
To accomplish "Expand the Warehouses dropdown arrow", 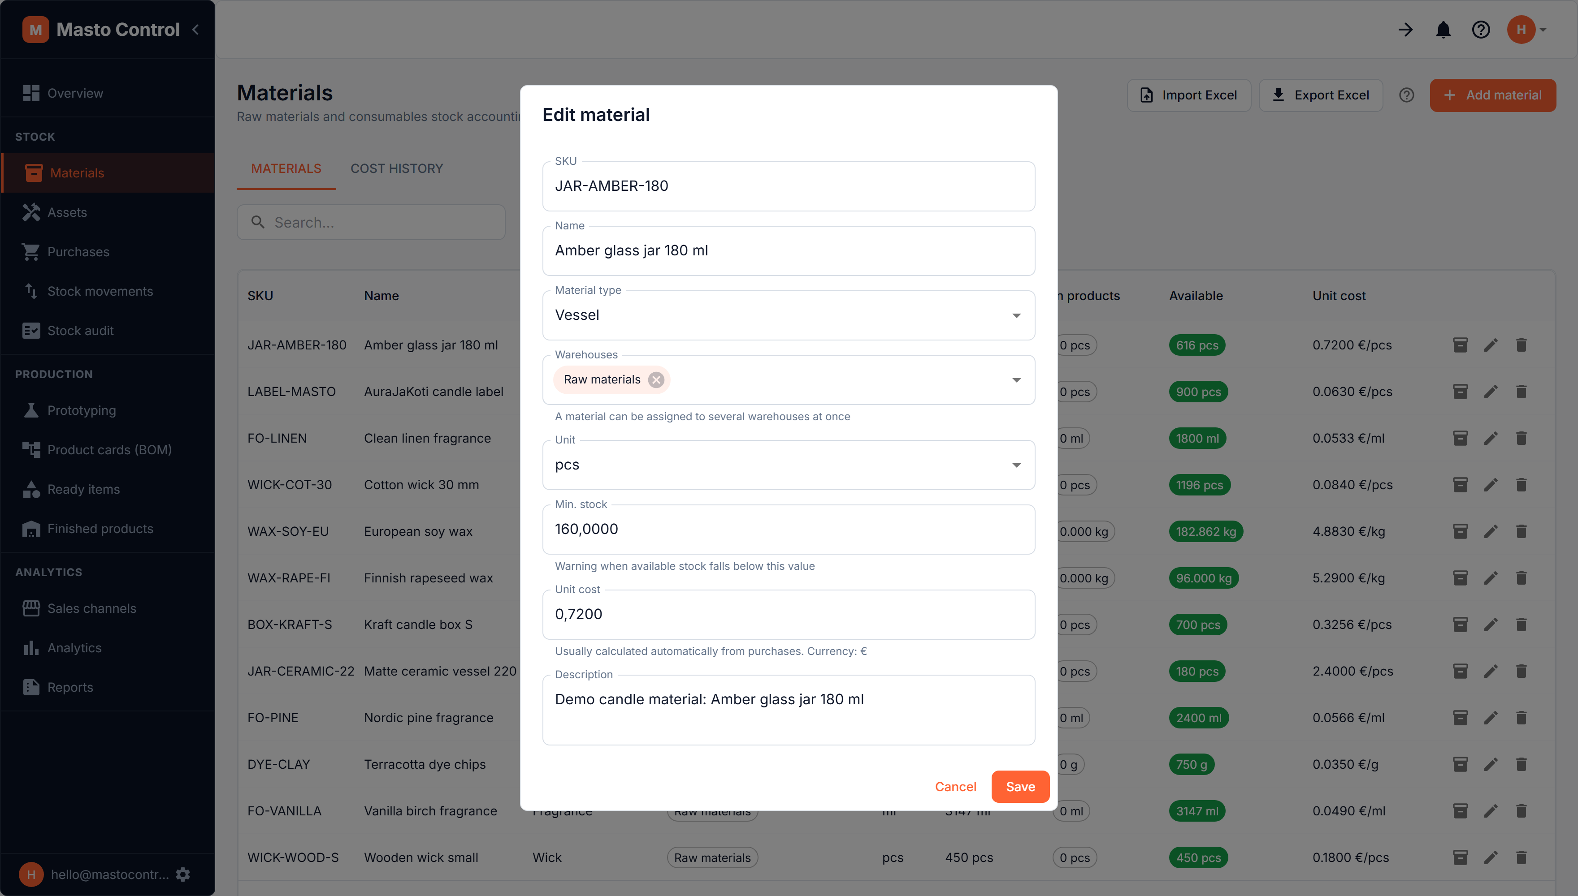I will coord(1016,380).
